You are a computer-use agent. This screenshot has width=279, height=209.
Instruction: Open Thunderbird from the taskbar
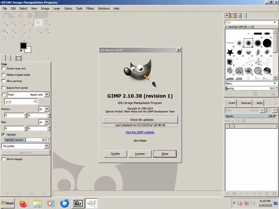pyautogui.click(x=64, y=203)
